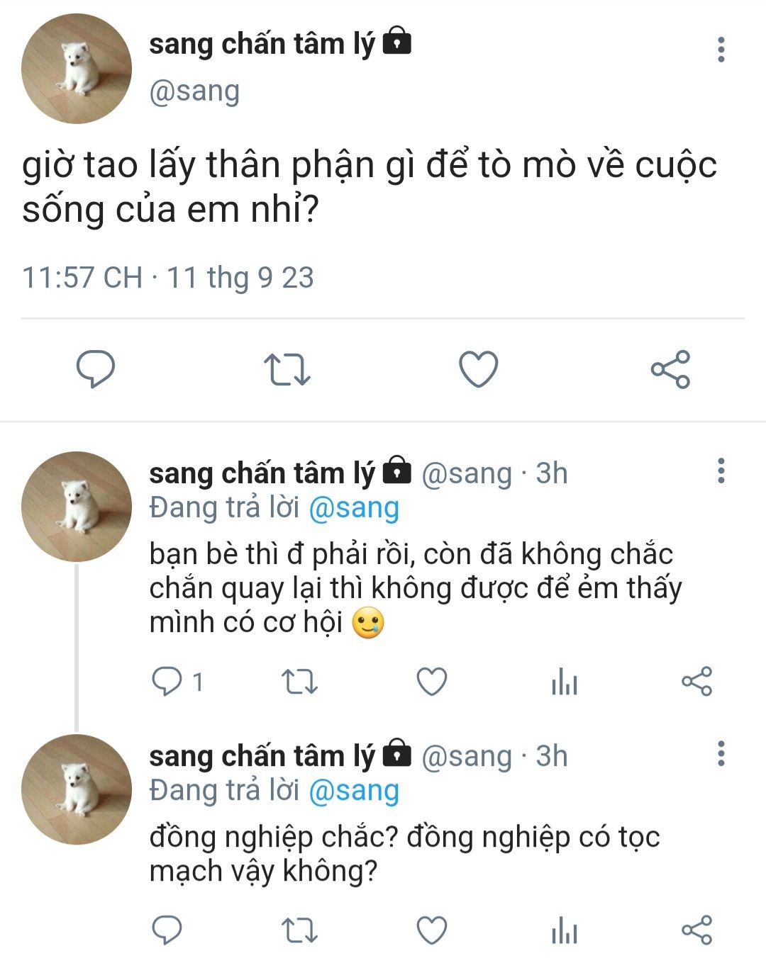Reply to the second reply tweet

pos(167,930)
